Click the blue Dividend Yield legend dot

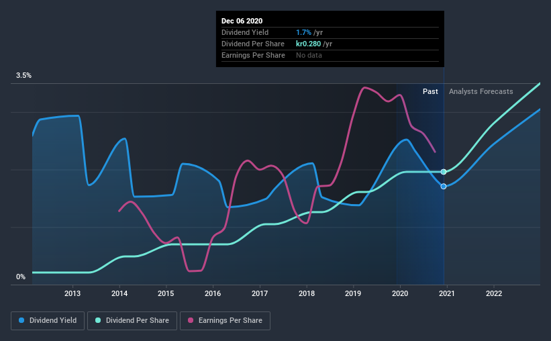point(21,320)
